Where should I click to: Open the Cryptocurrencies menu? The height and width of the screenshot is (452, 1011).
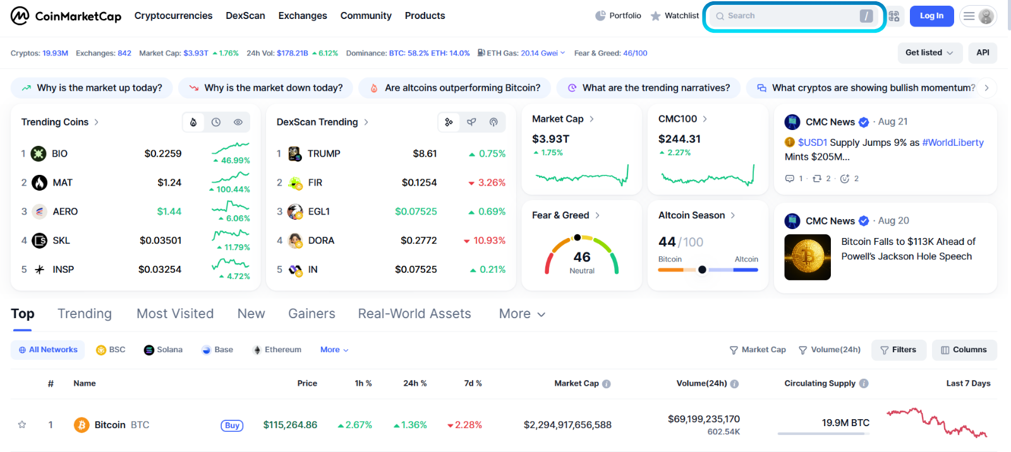[173, 16]
